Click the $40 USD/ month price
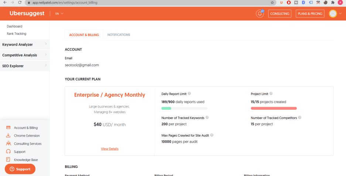Screen dimensions: 346x176 pos(110,124)
